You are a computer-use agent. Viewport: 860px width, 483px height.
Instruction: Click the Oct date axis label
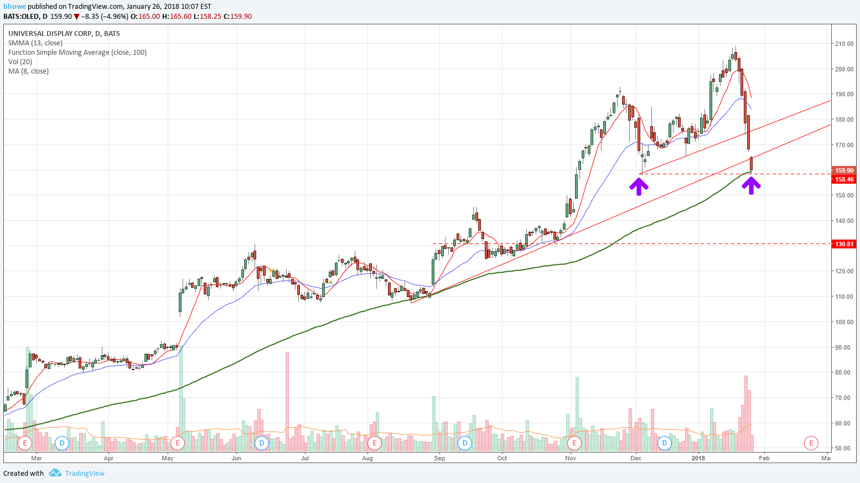point(502,458)
